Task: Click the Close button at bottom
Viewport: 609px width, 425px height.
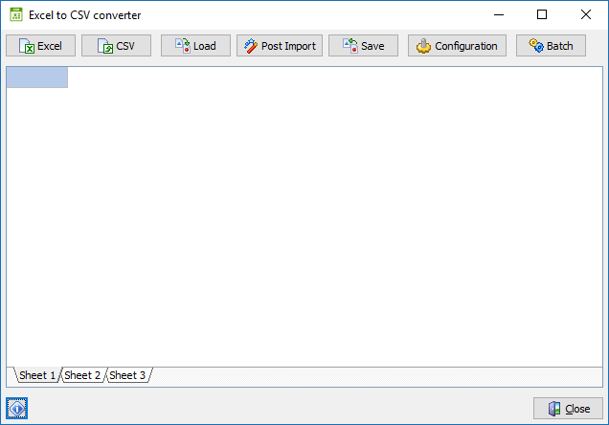Action: (x=568, y=409)
